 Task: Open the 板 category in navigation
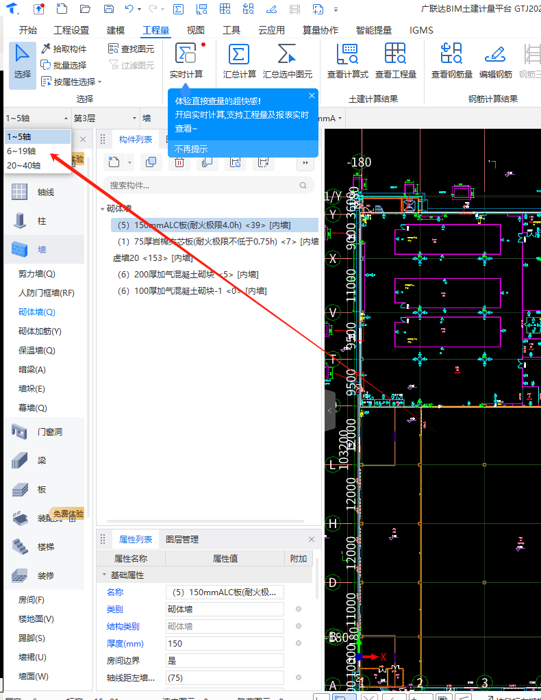[x=45, y=489]
